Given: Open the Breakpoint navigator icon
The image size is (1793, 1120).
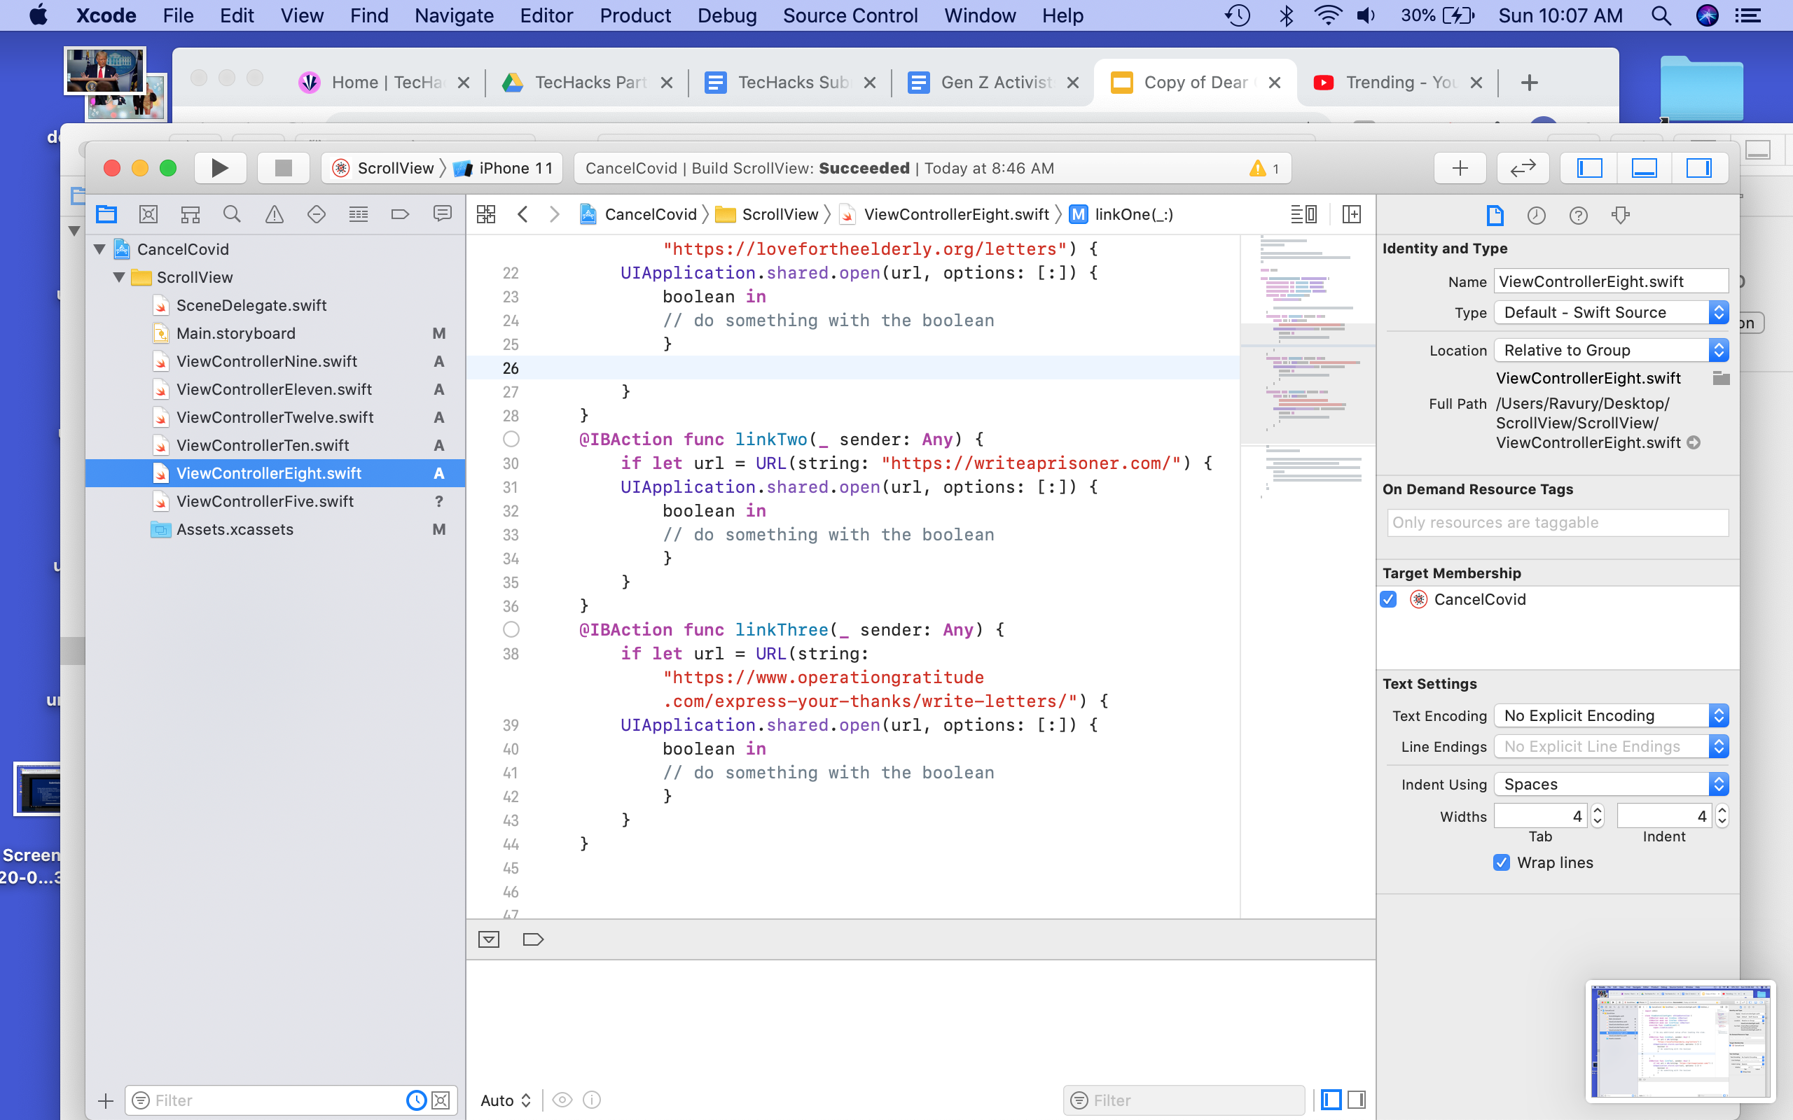Looking at the screenshot, I should pos(400,215).
